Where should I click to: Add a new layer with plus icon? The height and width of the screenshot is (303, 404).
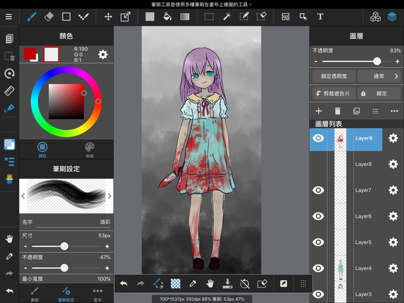(319, 111)
